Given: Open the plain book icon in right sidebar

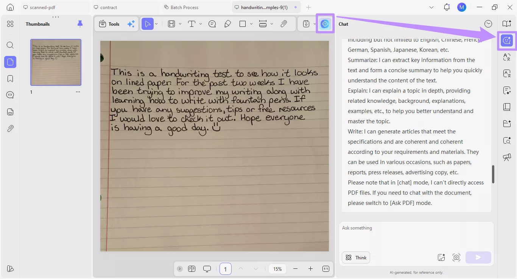Looking at the screenshot, I should (x=507, y=107).
